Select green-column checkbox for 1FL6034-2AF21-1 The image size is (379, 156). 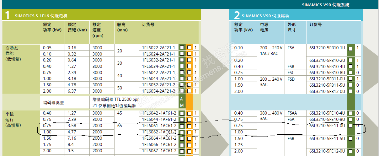tap(182, 66)
